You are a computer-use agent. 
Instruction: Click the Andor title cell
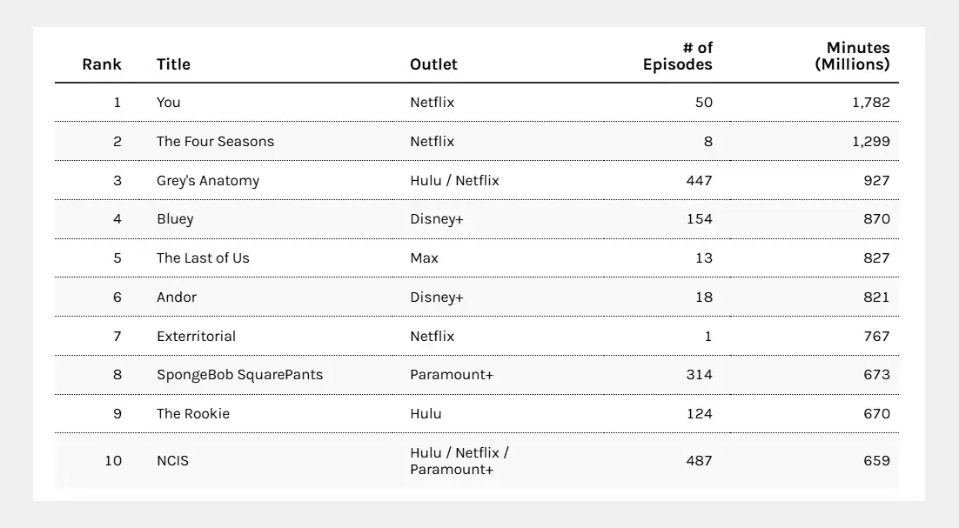[x=177, y=297]
